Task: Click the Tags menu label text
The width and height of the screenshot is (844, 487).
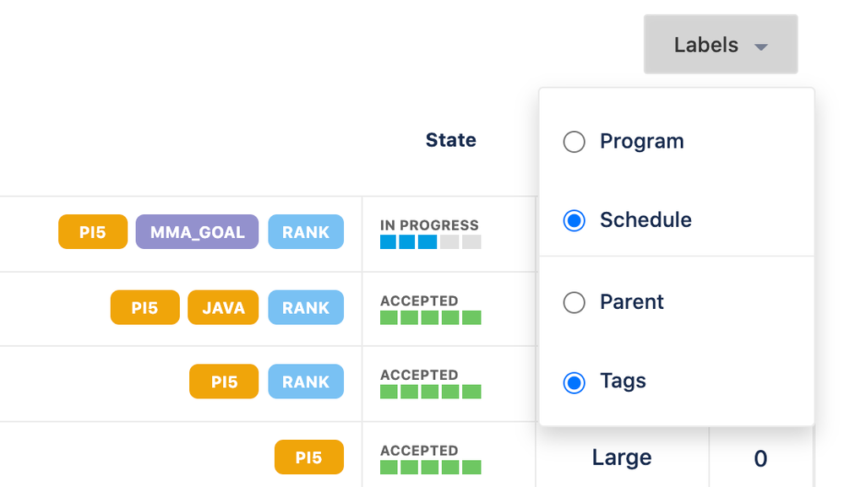Action: 623,381
